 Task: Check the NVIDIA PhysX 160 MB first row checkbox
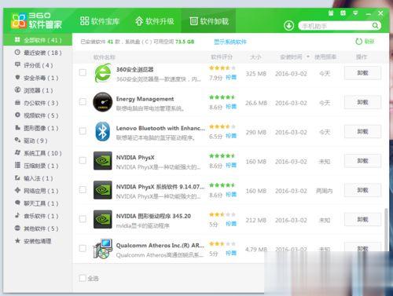click(x=83, y=160)
